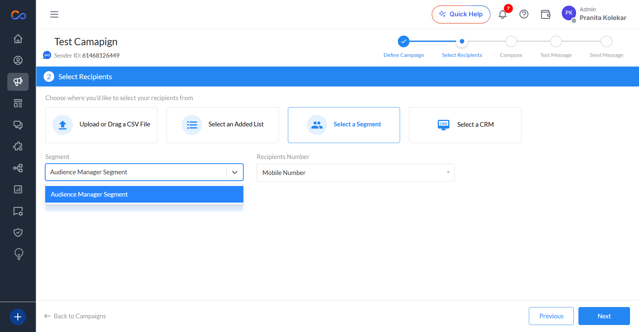Image resolution: width=639 pixels, height=332 pixels.
Task: Expand the Segment dropdown chevron
Action: click(235, 172)
